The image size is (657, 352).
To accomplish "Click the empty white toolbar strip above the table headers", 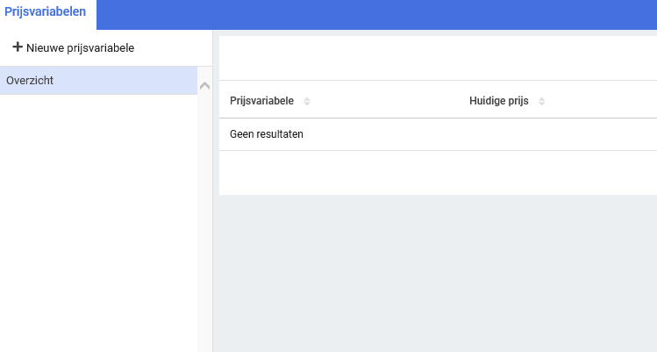I will [437, 58].
